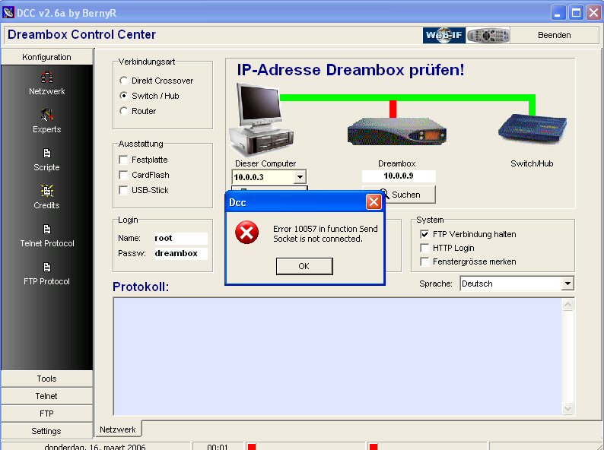
Task: Click the computer image above Dieser Computer
Action: click(261, 119)
